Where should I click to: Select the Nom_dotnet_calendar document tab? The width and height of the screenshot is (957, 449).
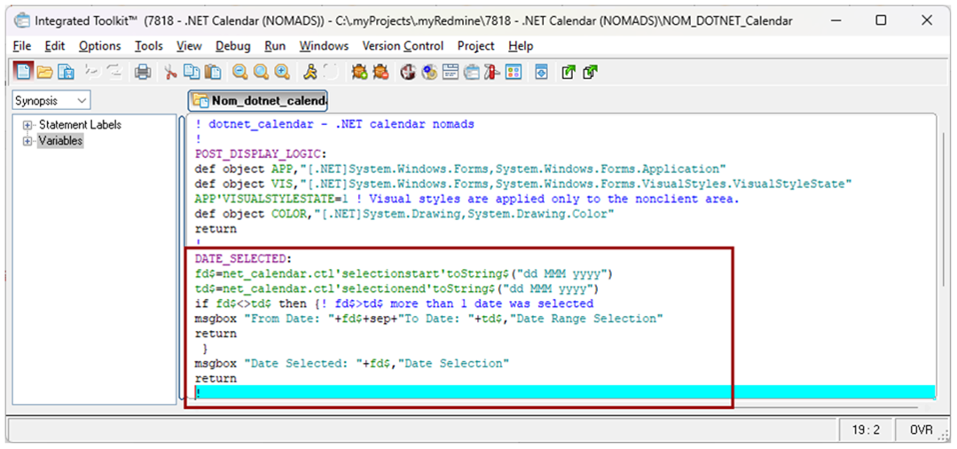259,101
